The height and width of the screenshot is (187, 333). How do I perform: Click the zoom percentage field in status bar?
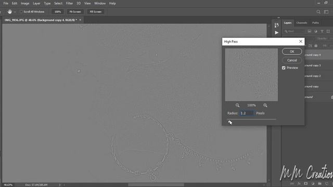8,185
